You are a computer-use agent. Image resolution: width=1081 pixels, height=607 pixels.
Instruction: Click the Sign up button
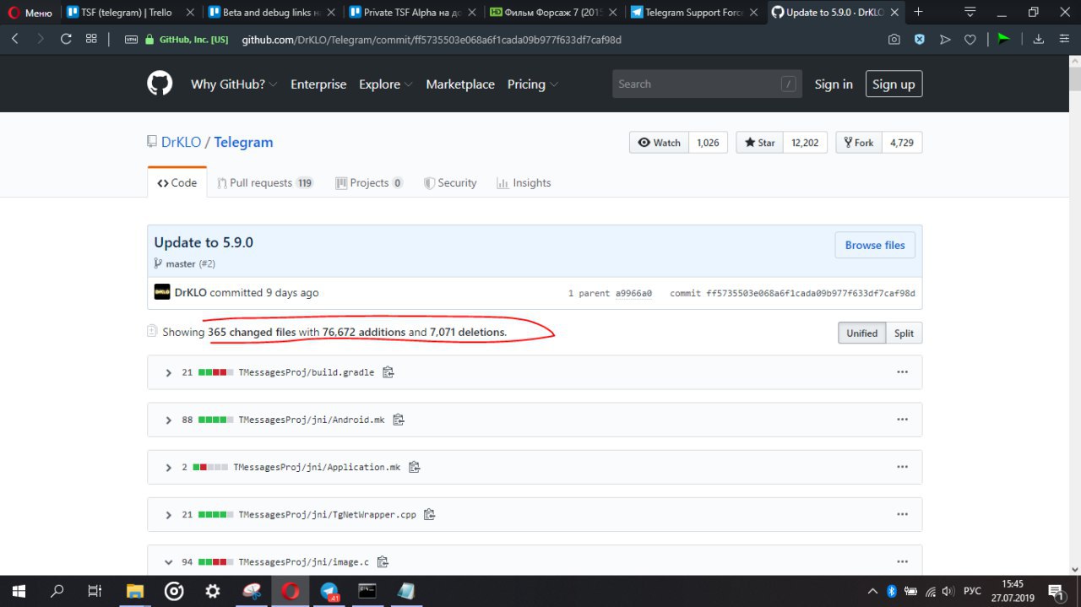894,84
